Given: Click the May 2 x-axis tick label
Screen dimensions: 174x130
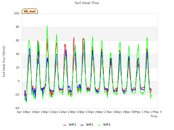Looking at the screenshot, I should 148,112.
